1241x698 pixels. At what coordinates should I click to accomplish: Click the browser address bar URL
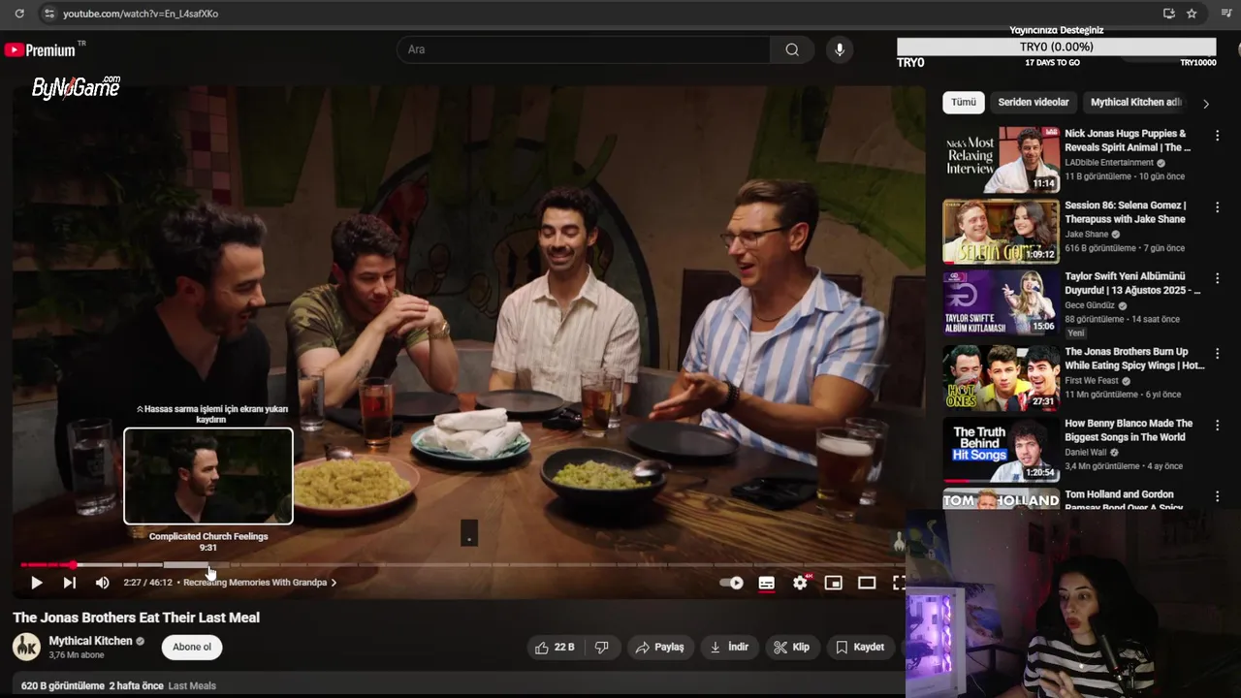[141, 14]
